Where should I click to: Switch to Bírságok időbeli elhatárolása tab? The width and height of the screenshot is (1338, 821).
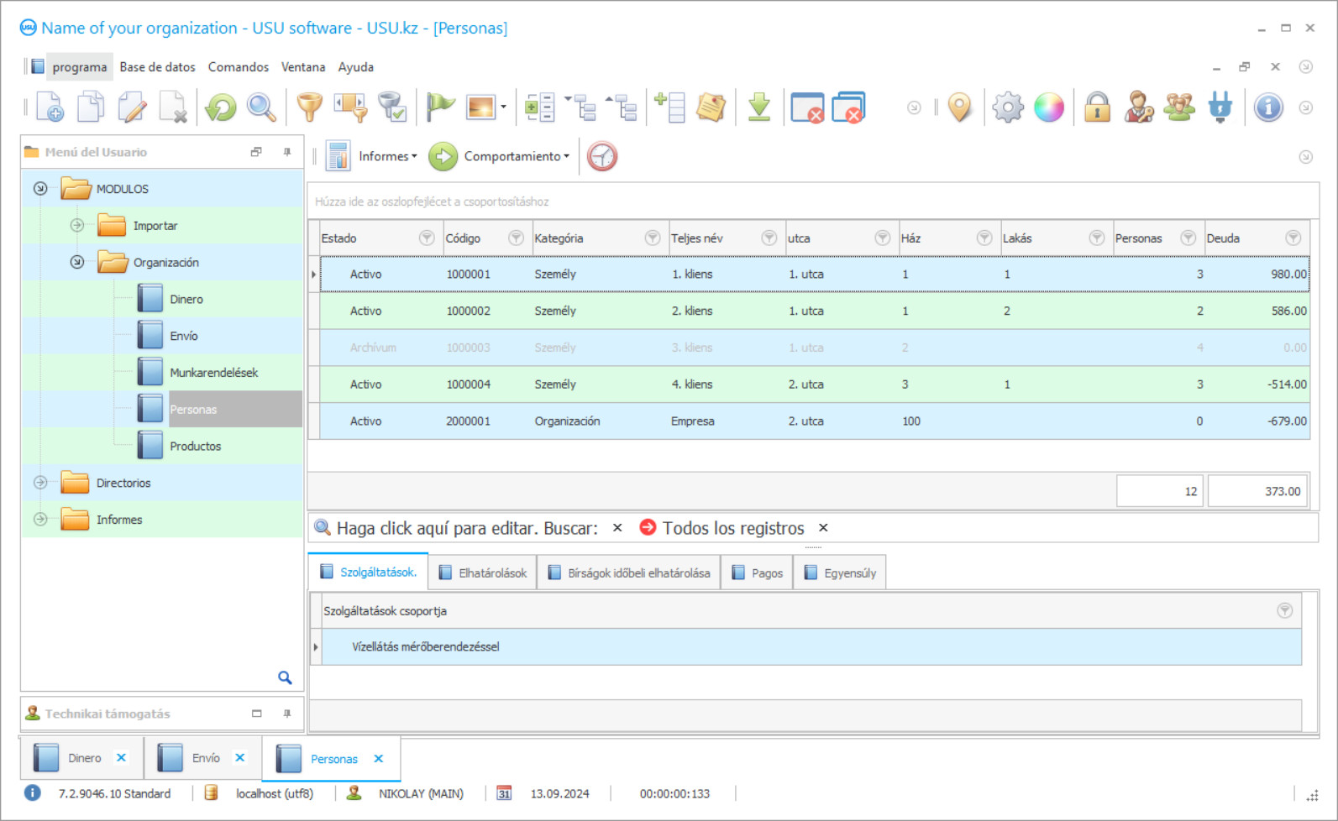[x=629, y=573]
